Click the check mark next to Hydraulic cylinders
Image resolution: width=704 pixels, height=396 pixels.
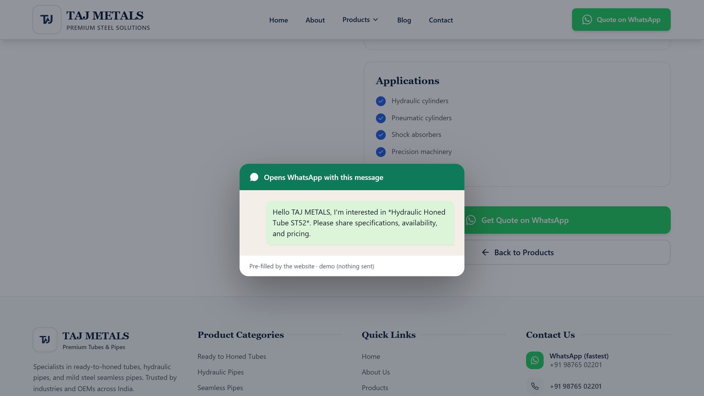pos(381,101)
